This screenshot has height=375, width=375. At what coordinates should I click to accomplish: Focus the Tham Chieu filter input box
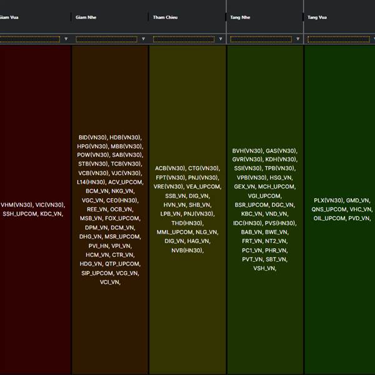click(x=184, y=39)
